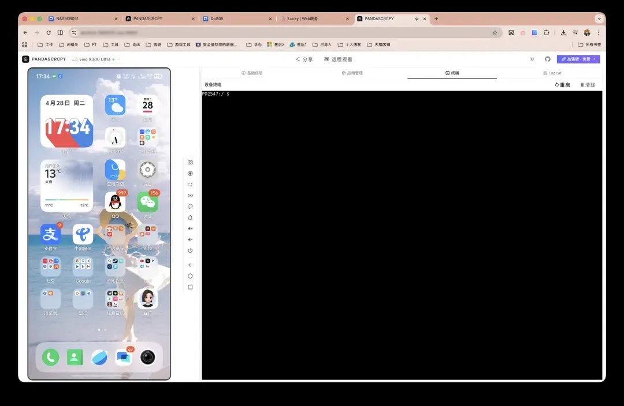
Task: Switch to the Logcat tab
Action: point(552,73)
